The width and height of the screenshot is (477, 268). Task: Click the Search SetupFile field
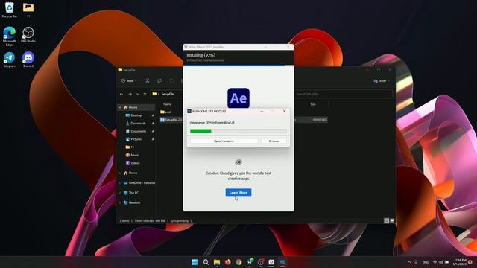[x=344, y=95]
